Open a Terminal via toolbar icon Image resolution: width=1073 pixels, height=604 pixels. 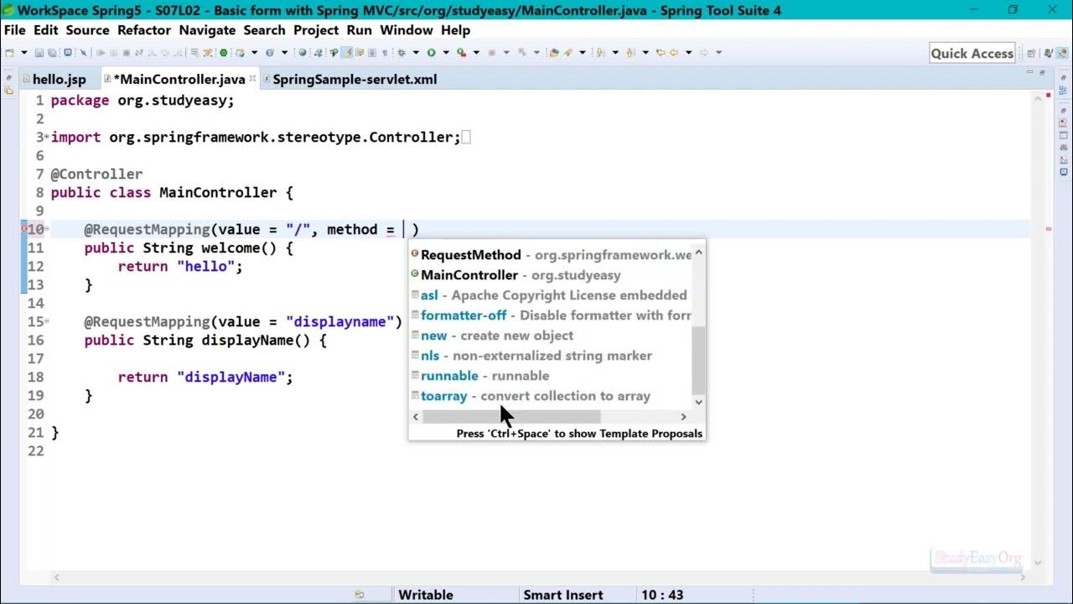click(x=68, y=53)
